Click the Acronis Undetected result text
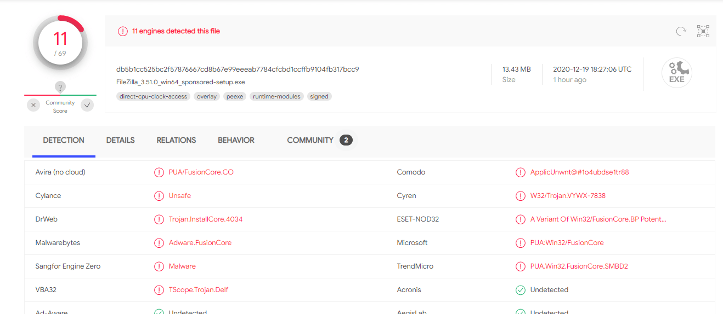This screenshot has width=723, height=314. point(549,290)
